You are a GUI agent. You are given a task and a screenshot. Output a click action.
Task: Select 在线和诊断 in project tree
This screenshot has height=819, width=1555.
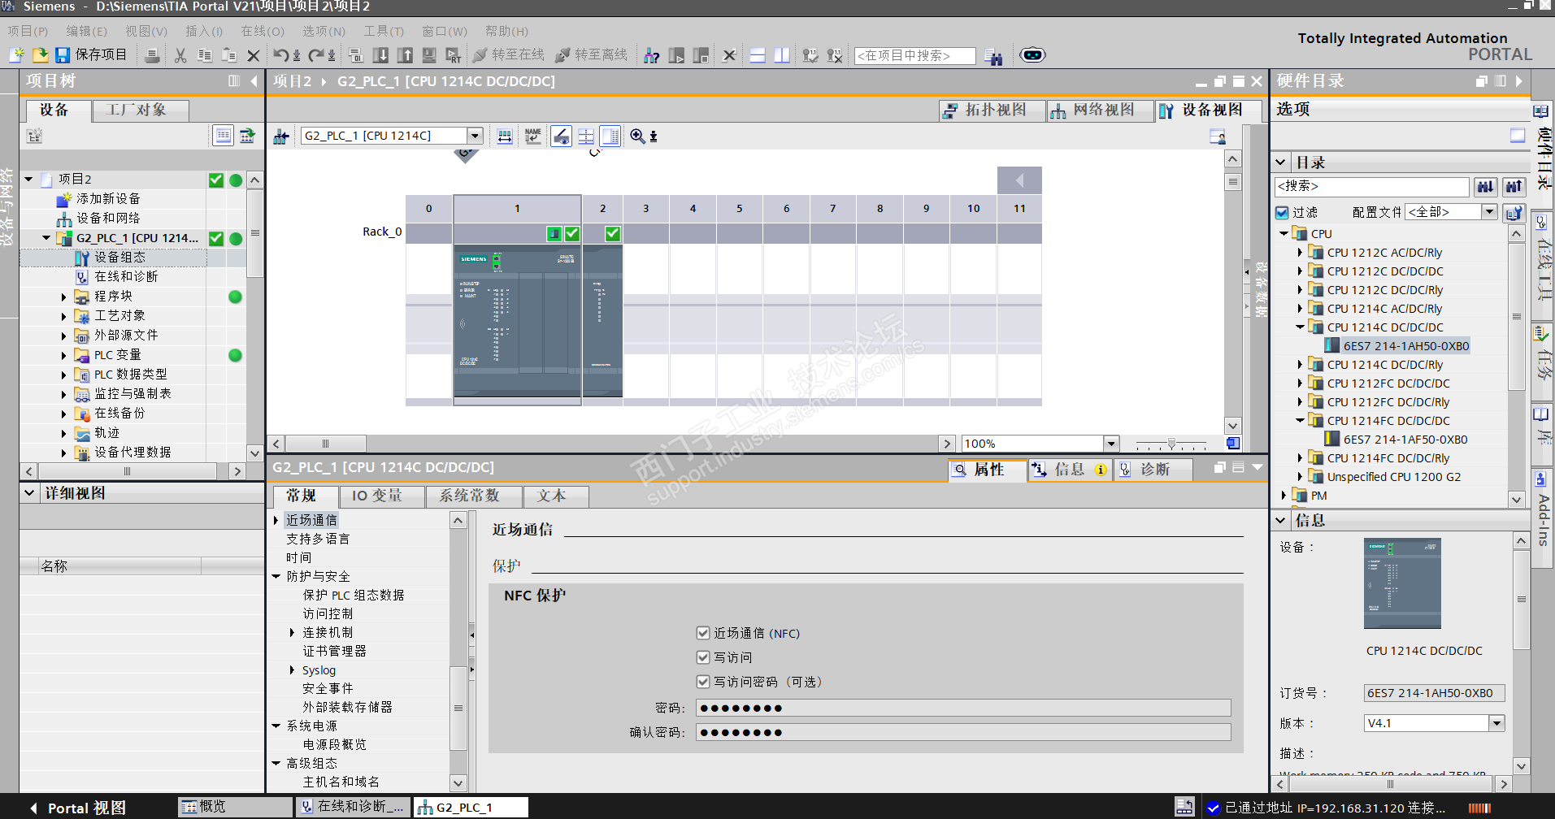[126, 276]
